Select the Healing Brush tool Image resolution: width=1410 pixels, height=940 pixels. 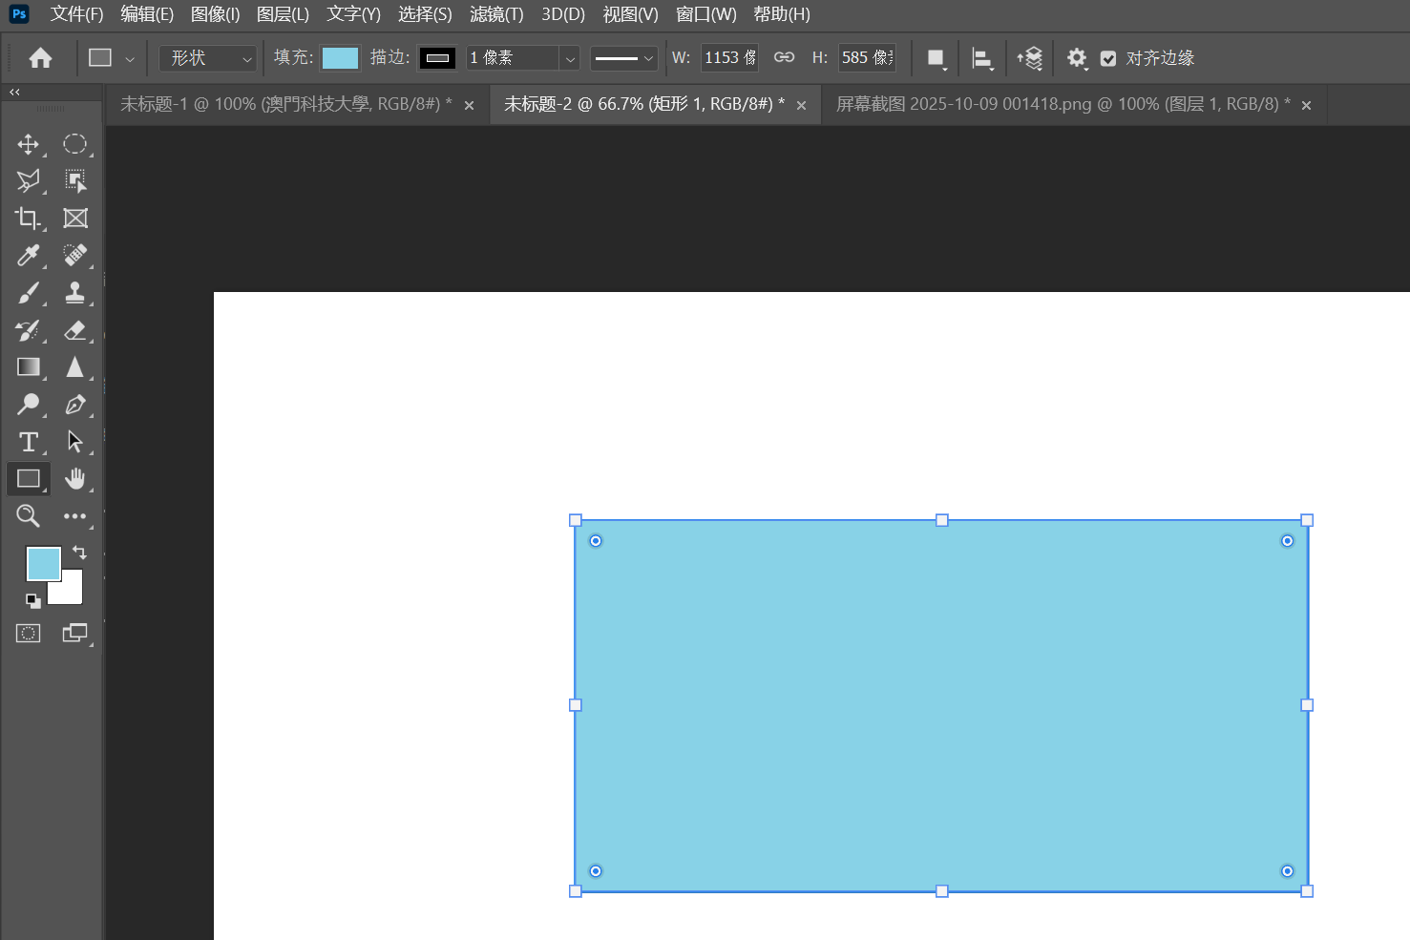pyautogui.click(x=75, y=256)
